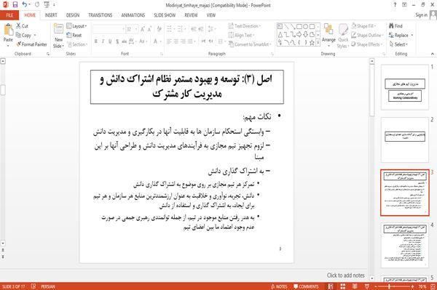Viewport: 437px width, 290px height.
Task: Open PowerPoint Help
Action: [x=395, y=5]
